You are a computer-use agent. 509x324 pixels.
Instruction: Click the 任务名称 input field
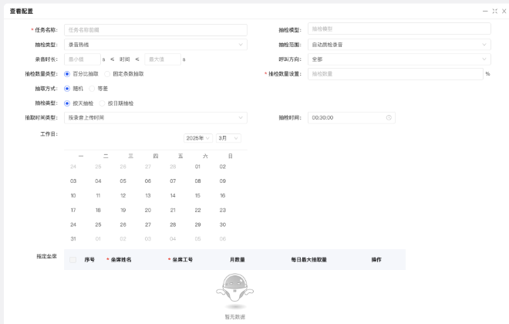(155, 30)
